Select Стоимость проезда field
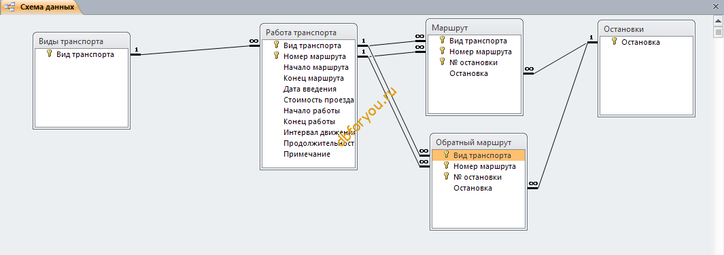Image resolution: width=724 pixels, height=255 pixels. click(x=319, y=100)
